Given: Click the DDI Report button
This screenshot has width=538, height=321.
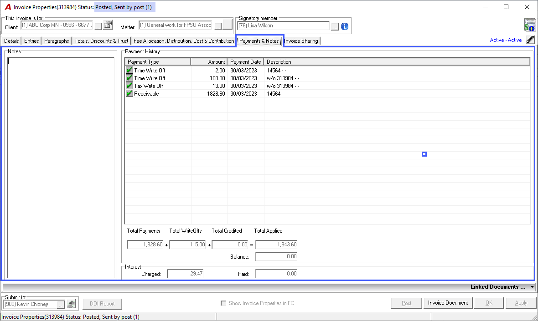Looking at the screenshot, I should click(102, 304).
